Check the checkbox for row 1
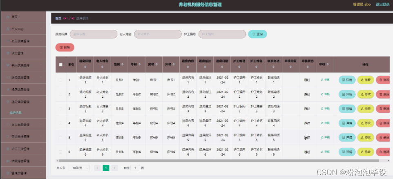Image resolution: width=393 pixels, height=180 pixels. click(x=60, y=80)
